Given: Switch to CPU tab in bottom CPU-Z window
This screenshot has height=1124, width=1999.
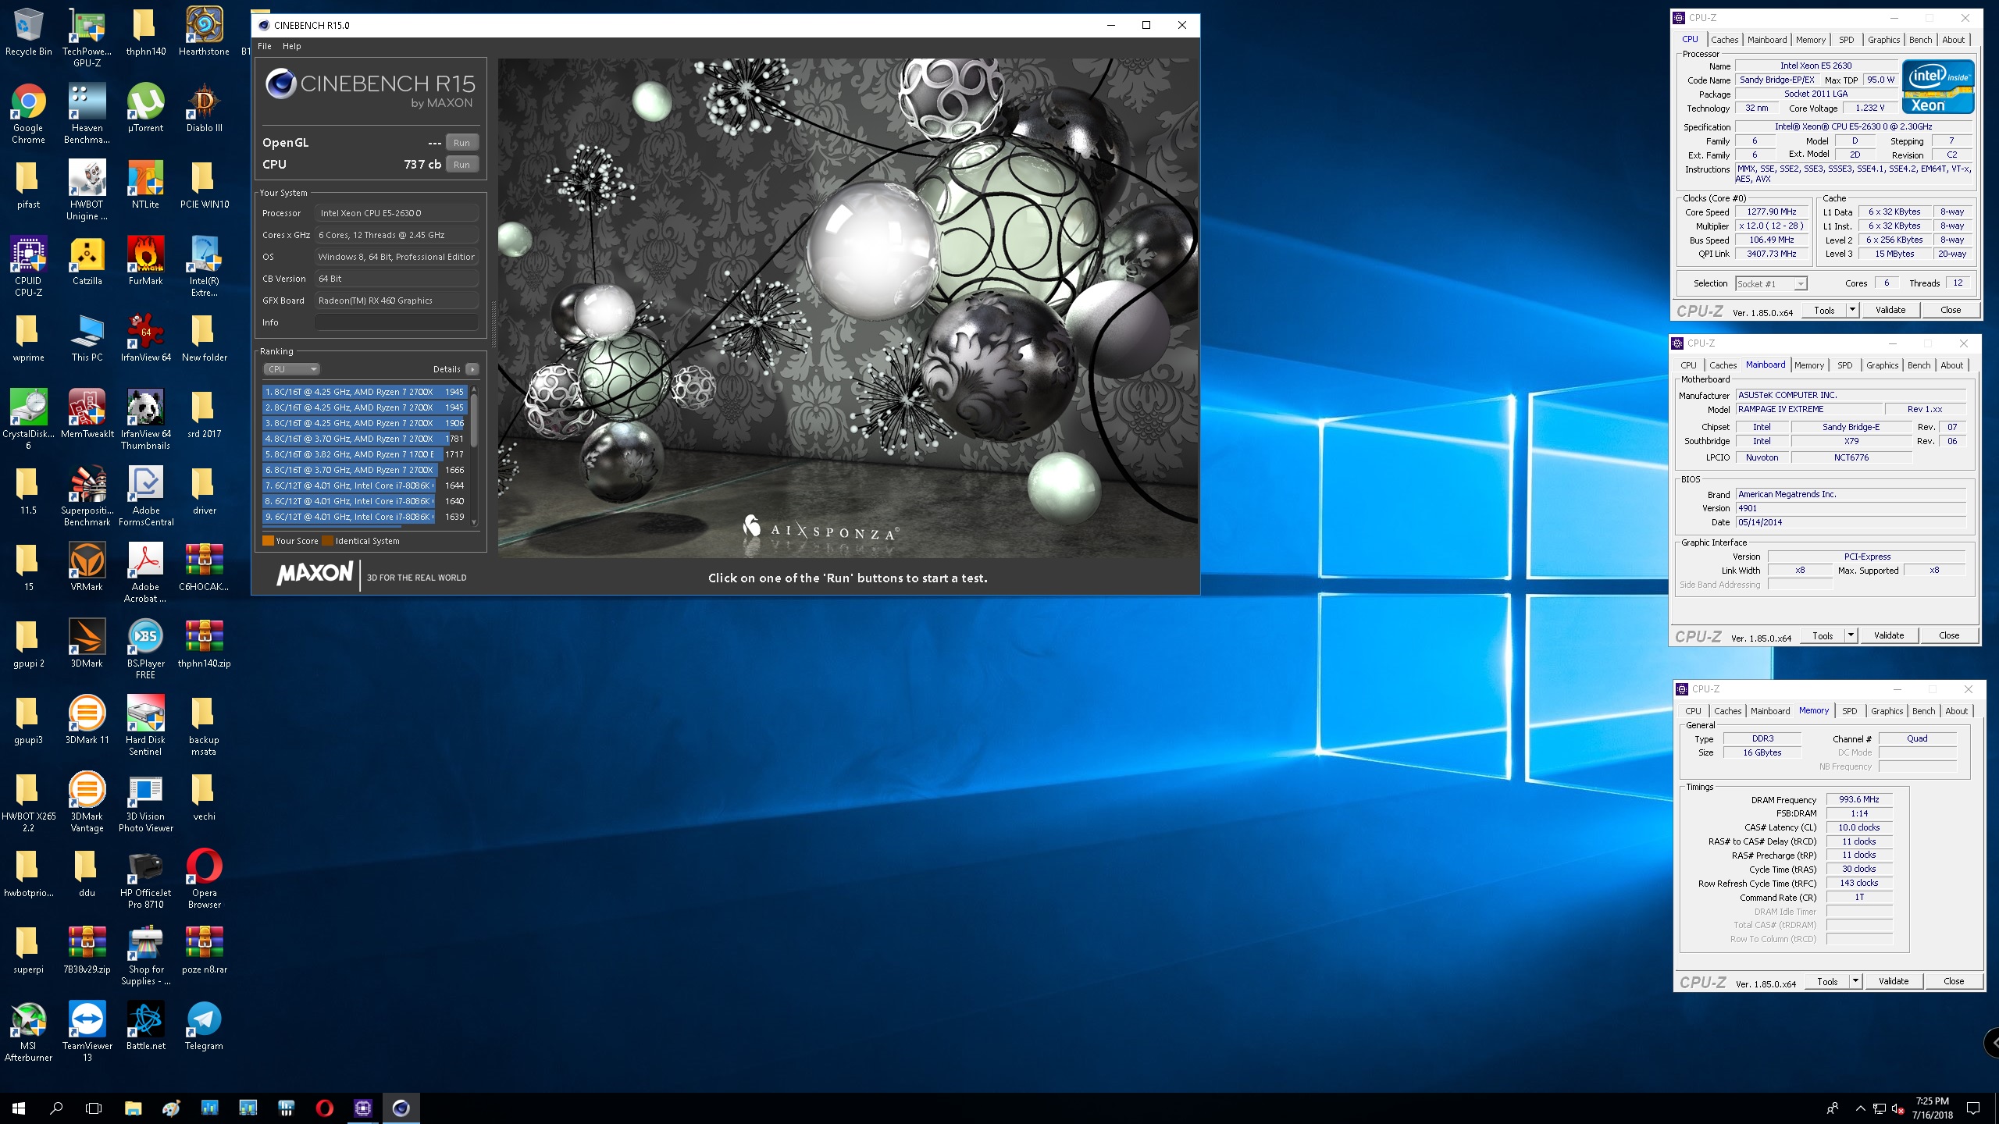Looking at the screenshot, I should (x=1693, y=711).
